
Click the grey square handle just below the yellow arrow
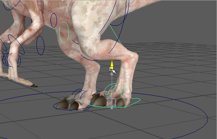click(x=112, y=74)
